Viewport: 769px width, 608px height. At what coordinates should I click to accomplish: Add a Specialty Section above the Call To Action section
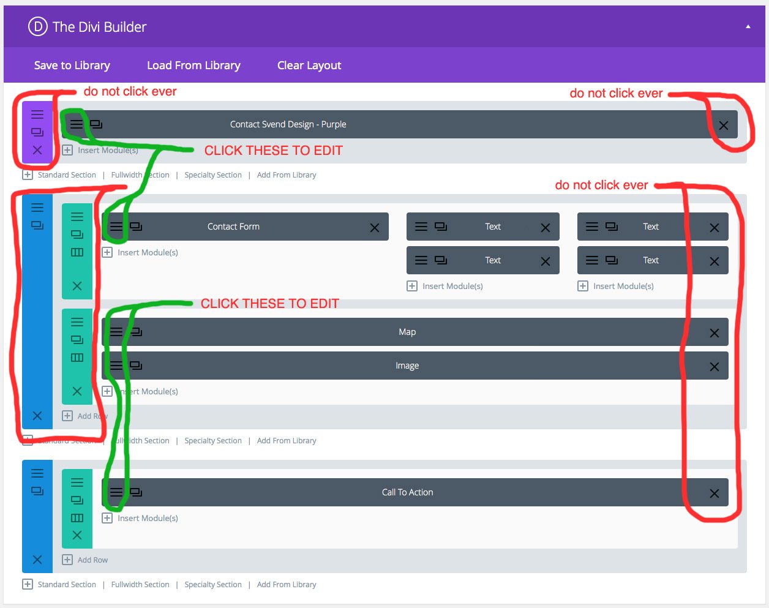pyautogui.click(x=213, y=441)
